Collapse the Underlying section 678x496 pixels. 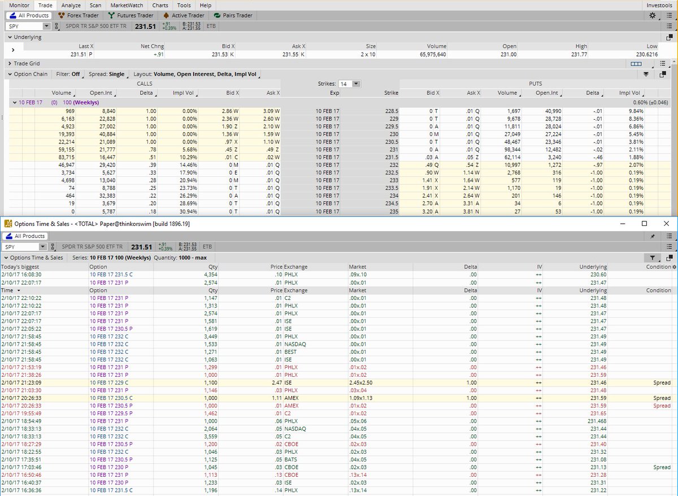coord(10,37)
